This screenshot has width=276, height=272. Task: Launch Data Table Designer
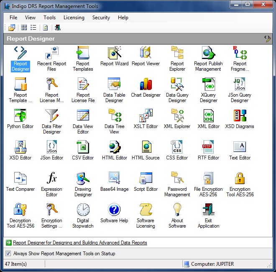[x=114, y=90]
